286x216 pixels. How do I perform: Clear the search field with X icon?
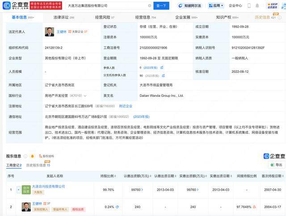[150, 6]
